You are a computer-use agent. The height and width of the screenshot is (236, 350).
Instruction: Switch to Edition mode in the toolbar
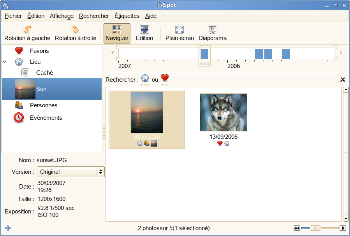144,33
